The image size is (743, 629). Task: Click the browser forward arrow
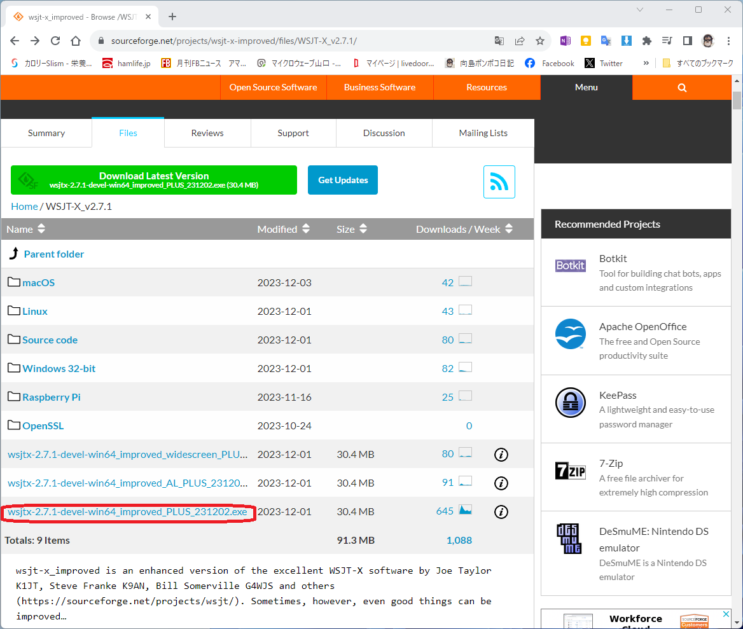(x=35, y=41)
